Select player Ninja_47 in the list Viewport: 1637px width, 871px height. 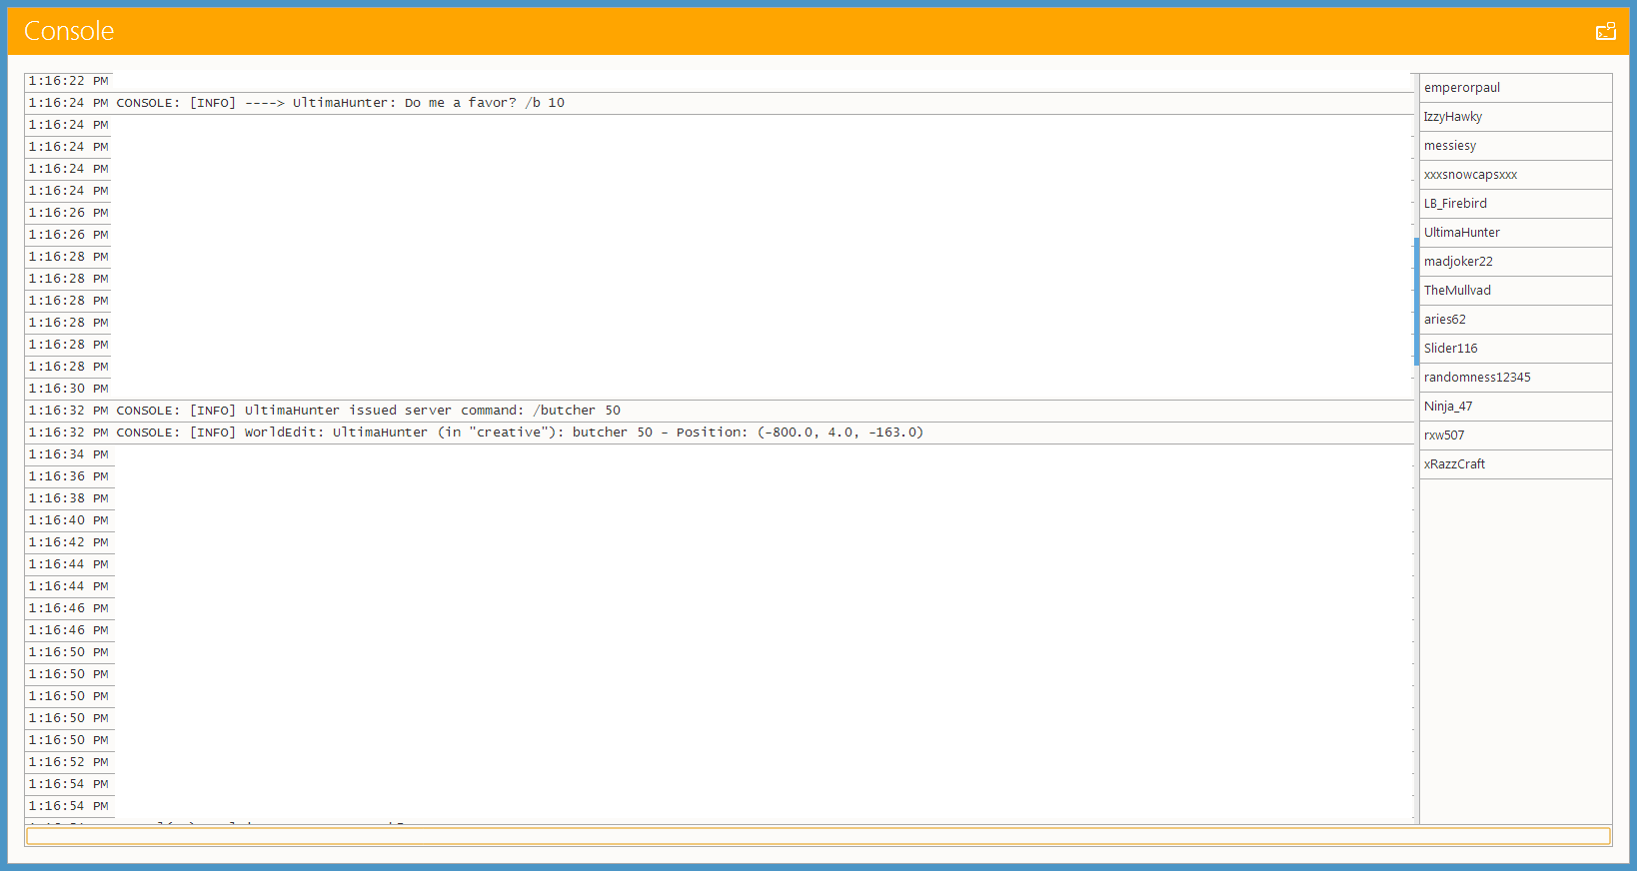(x=1515, y=407)
